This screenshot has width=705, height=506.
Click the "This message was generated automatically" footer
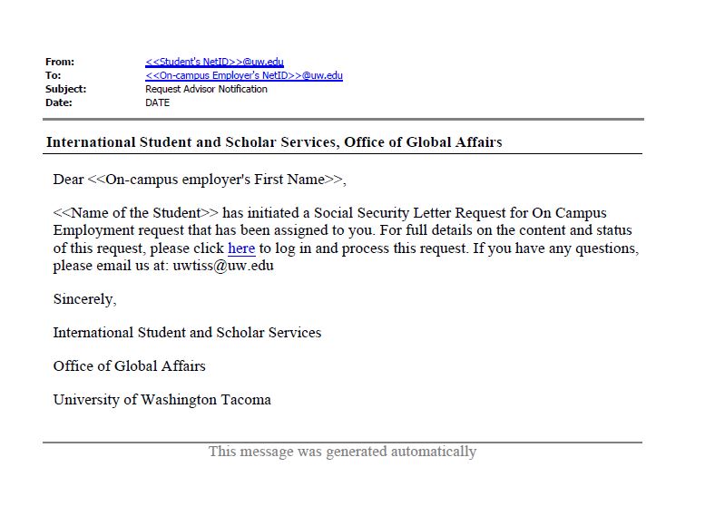coord(342,452)
